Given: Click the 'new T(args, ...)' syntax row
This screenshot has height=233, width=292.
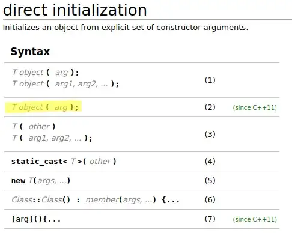Looking at the screenshot, I should click(41, 181).
